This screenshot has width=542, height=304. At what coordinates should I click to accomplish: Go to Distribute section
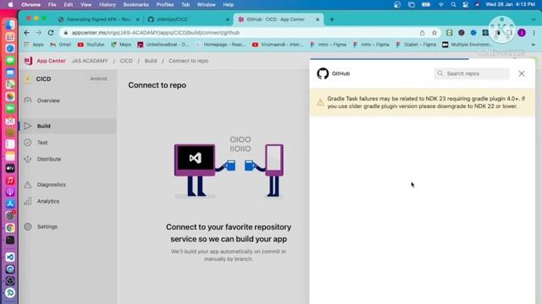coord(49,160)
